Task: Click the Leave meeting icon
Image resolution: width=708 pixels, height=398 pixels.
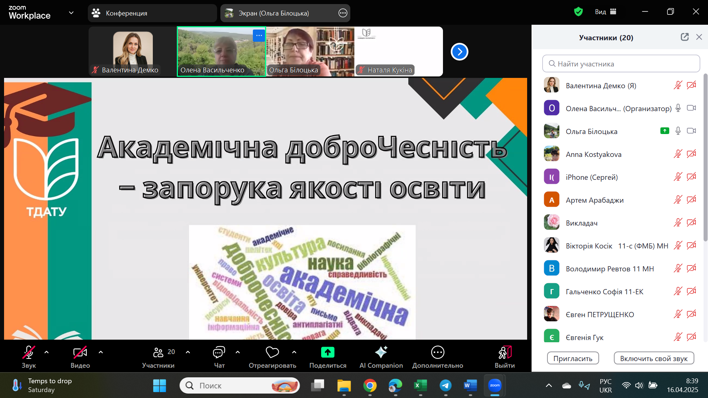Action: 504,353
